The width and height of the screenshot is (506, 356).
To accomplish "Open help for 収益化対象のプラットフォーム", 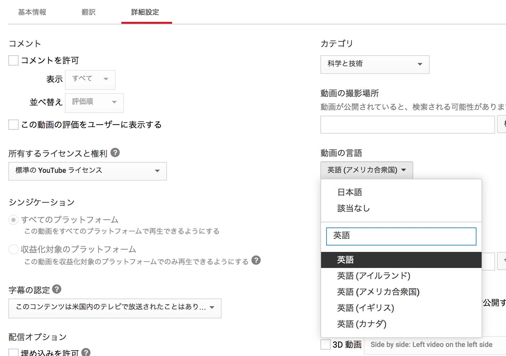I will pos(256,260).
